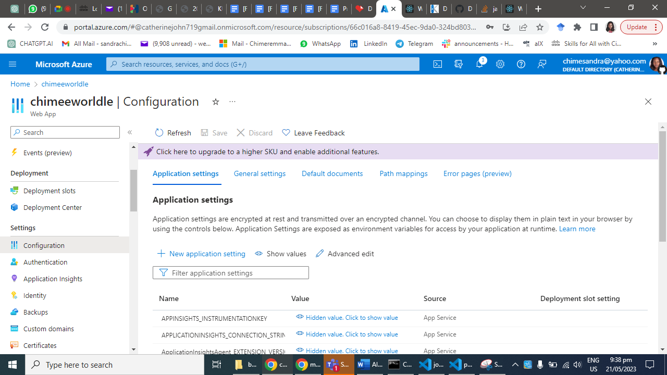Viewport: 667px width, 375px height.
Task: Click the Refresh icon in the command bar
Action: pyautogui.click(x=159, y=133)
